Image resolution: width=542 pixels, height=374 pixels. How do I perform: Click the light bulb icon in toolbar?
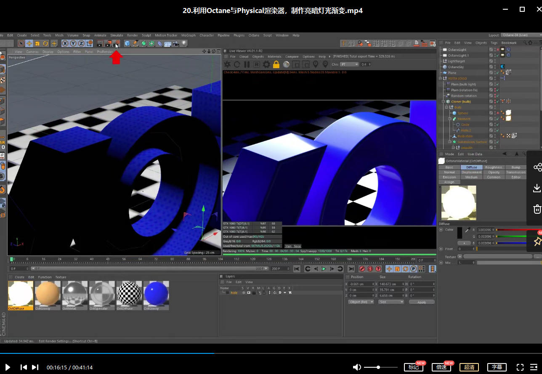(183, 43)
